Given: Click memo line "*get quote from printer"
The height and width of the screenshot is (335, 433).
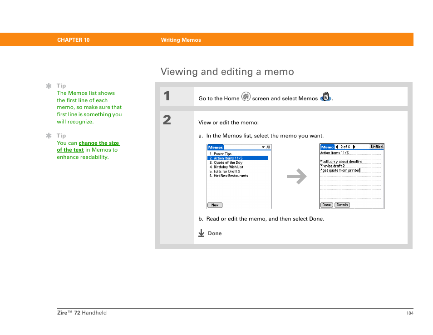Looking at the screenshot, I should point(340,170).
